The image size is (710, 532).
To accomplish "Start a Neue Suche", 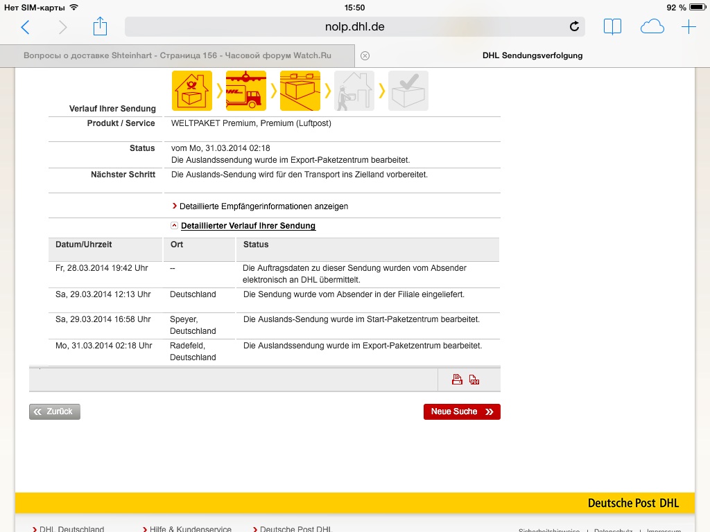I will (462, 411).
